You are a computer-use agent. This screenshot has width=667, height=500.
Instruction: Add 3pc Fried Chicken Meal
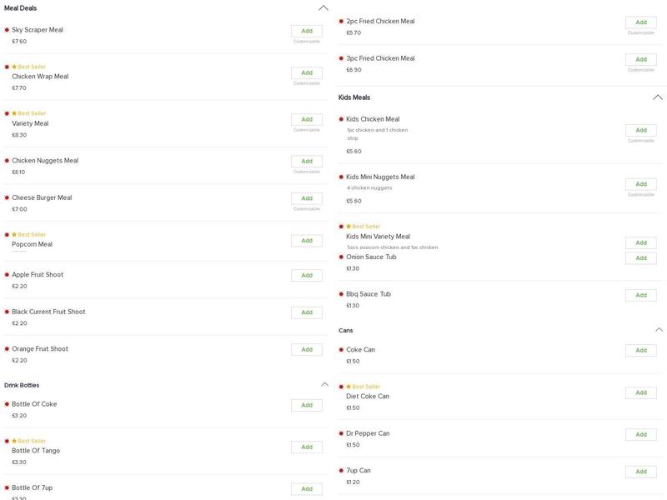[x=641, y=59]
